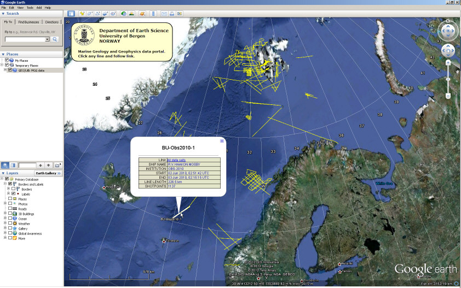461x288 pixels.
Task: Click the Fly To search input field
Action: click(25, 39)
